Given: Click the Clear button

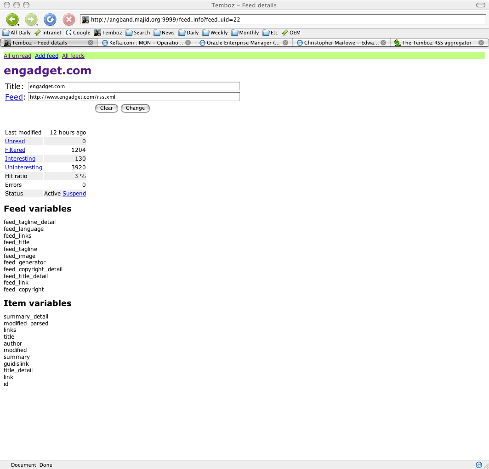Looking at the screenshot, I should (x=106, y=108).
